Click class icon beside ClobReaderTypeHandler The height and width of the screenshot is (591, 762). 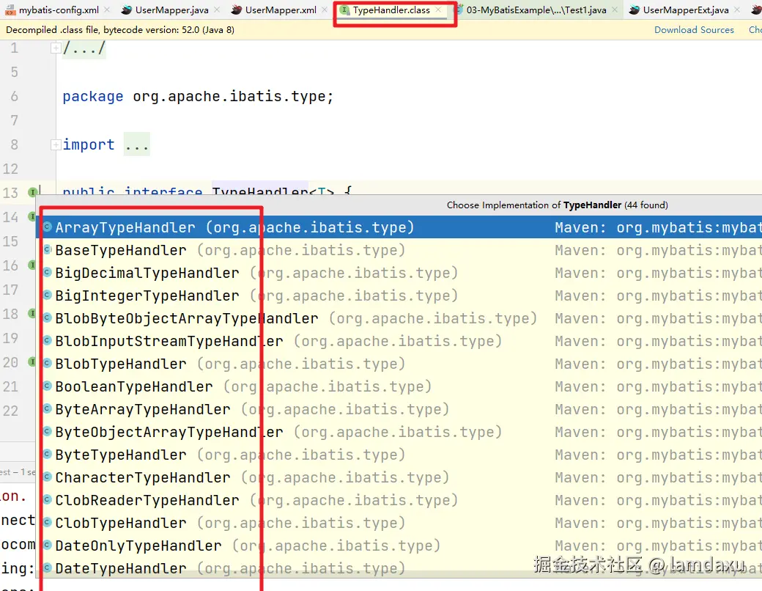tap(47, 499)
